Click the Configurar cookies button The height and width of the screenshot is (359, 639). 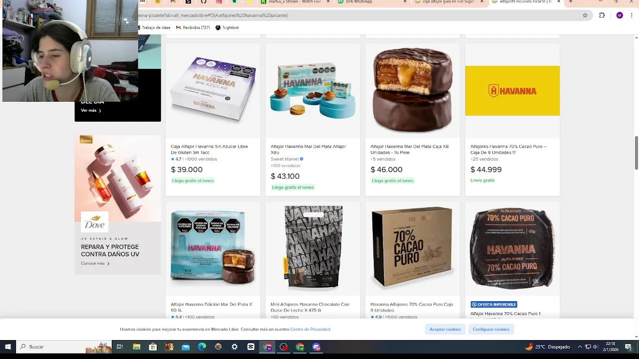click(x=491, y=330)
